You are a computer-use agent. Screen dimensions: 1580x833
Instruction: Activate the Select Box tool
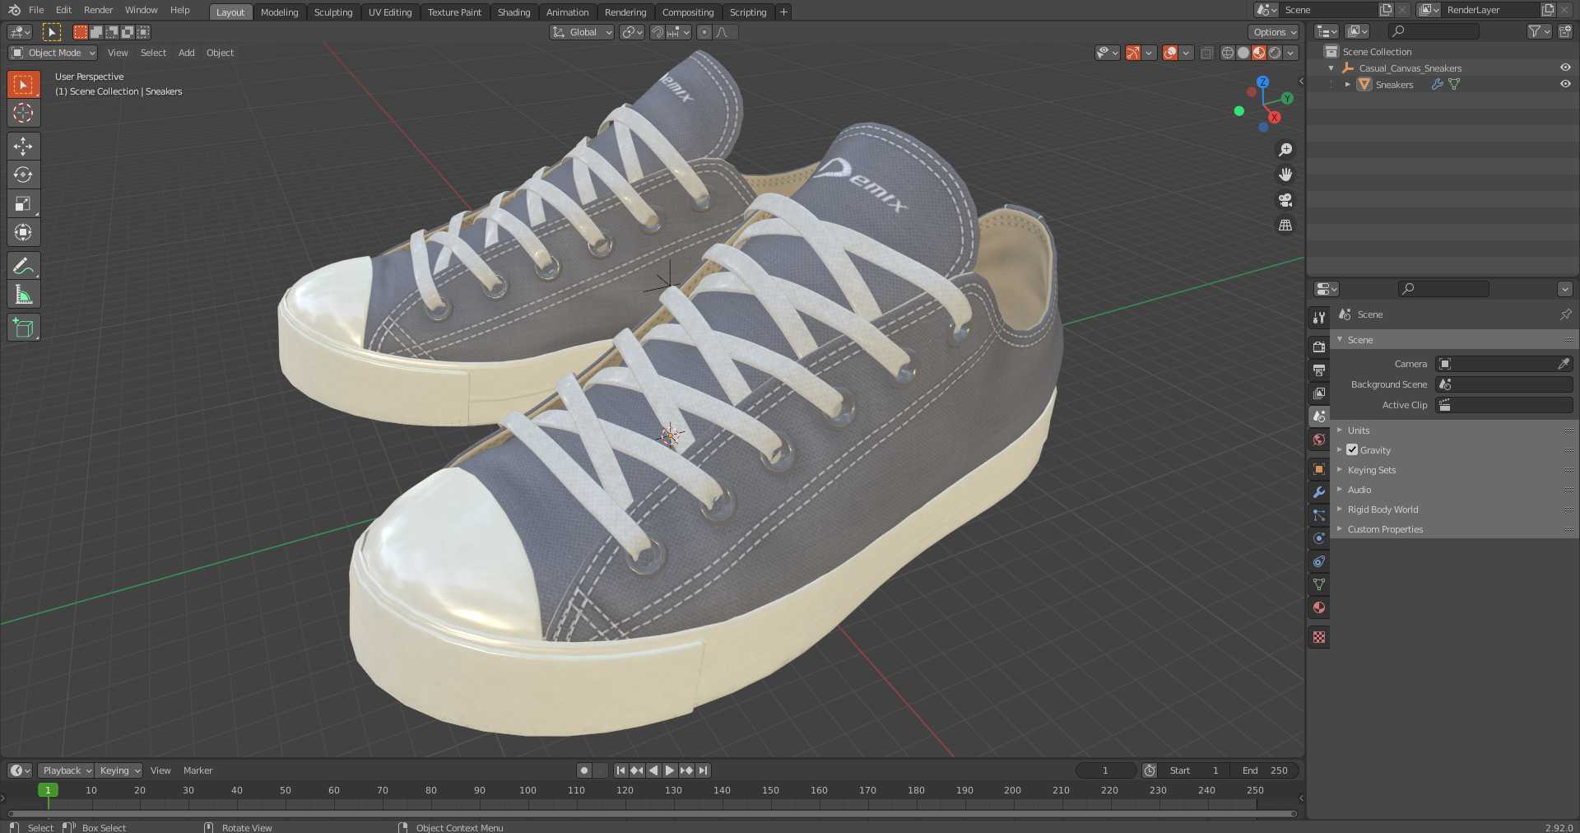tap(23, 84)
